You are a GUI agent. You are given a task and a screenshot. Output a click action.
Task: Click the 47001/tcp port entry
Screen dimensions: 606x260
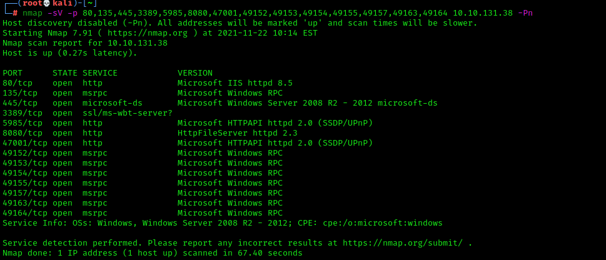[25, 143]
